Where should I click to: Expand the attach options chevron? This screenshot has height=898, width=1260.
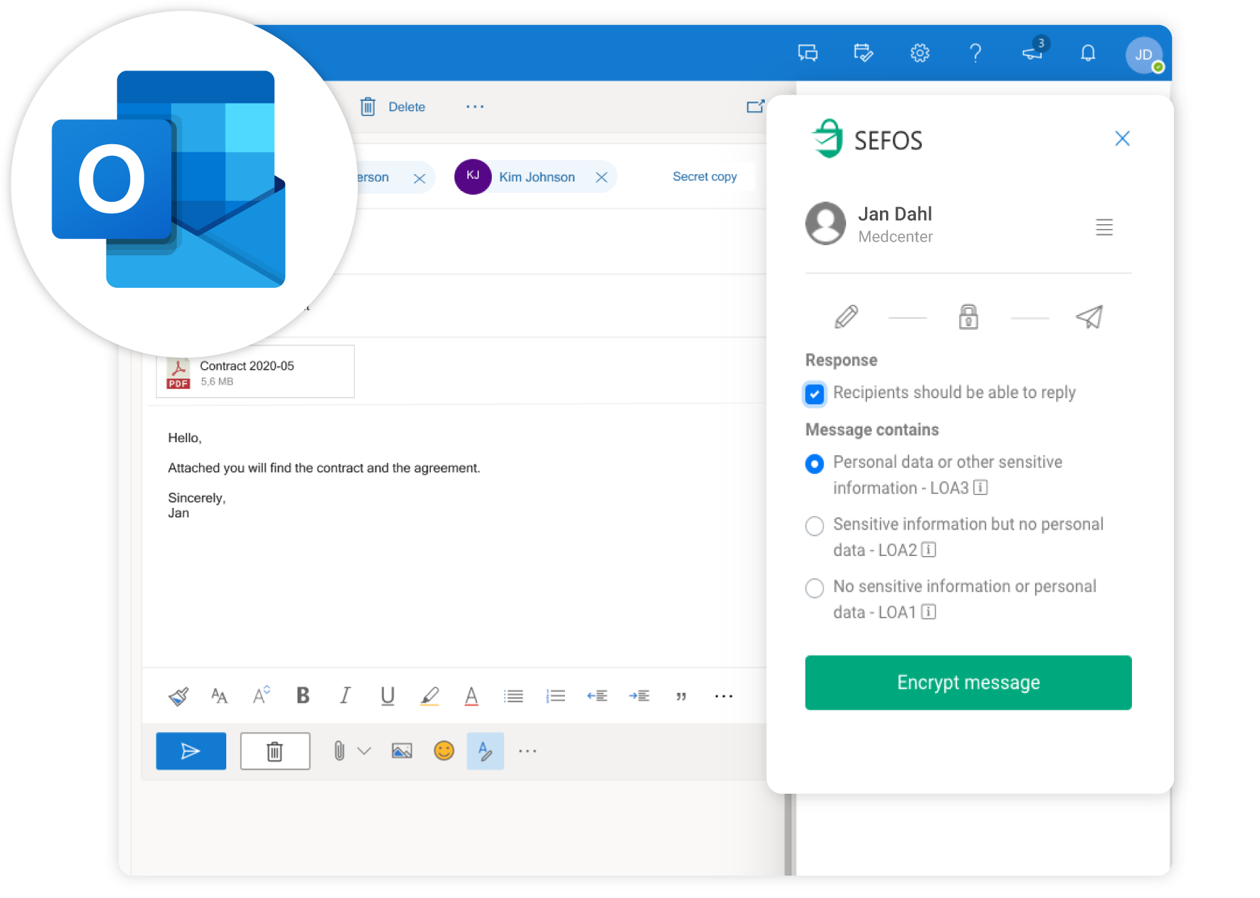[364, 751]
